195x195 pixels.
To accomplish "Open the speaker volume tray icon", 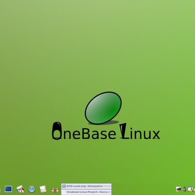I will 184,189.
